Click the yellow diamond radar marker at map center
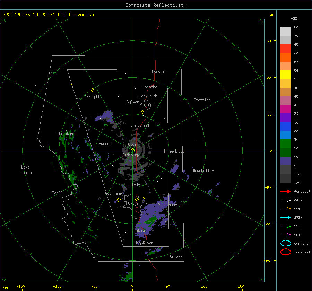 click(132, 151)
